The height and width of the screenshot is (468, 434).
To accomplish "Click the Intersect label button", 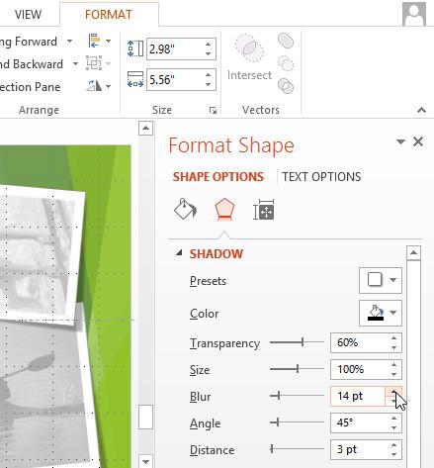I will tap(249, 75).
